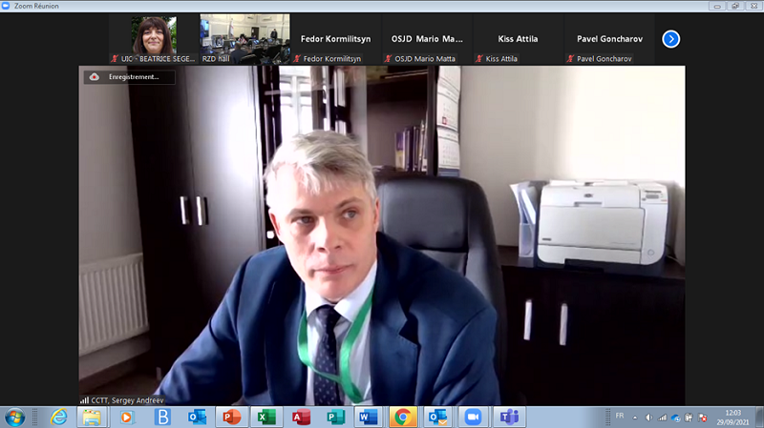Select Kiss Attila's participant tile
764x428 pixels.
point(518,40)
